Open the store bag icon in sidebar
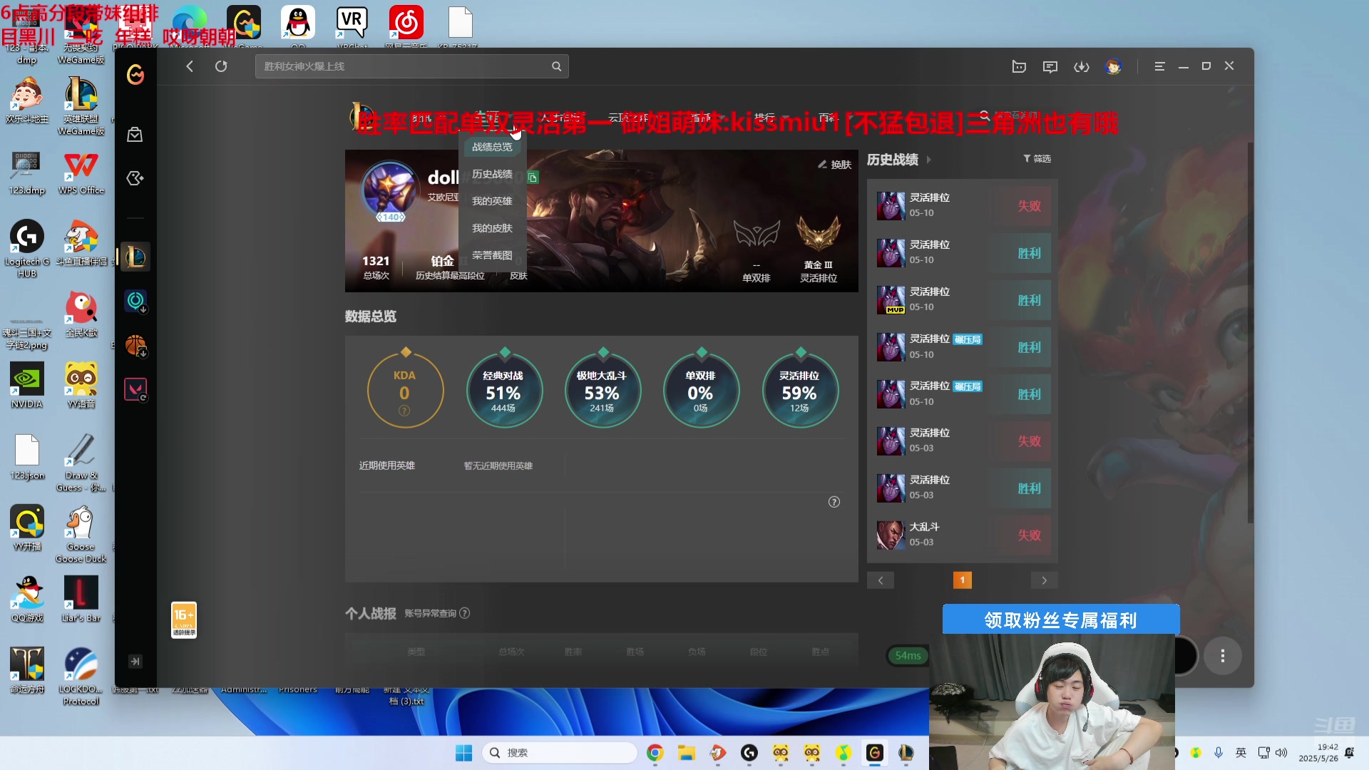This screenshot has height=770, width=1369. pos(135,135)
